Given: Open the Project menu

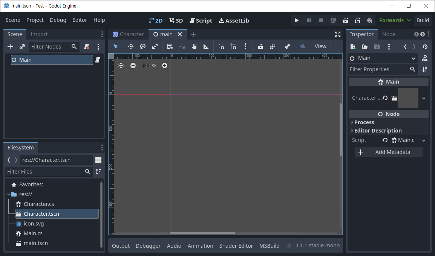Looking at the screenshot, I should [35, 20].
